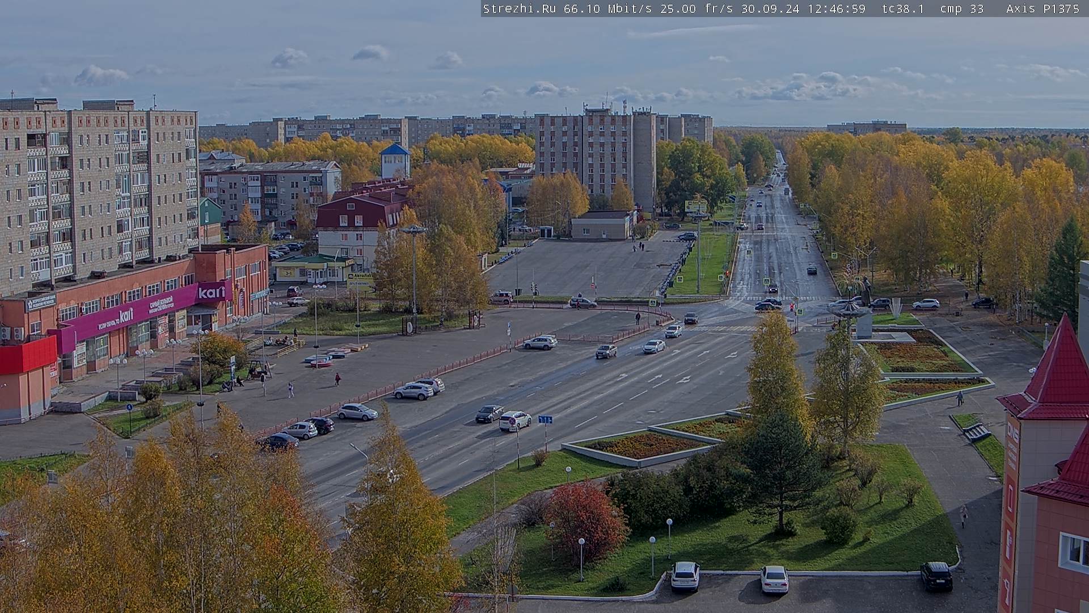Viewport: 1089px width, 613px height.
Task: Click the 25.00 fr/s frame rate value
Action: [x=697, y=9]
